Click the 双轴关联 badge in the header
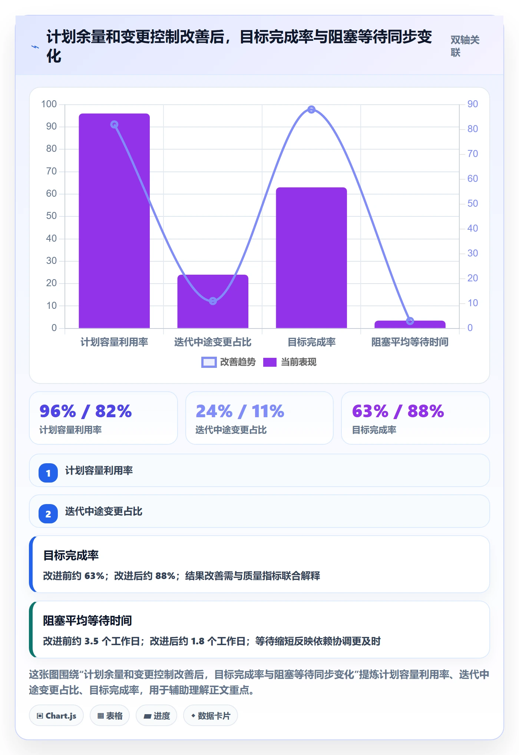 465,46
